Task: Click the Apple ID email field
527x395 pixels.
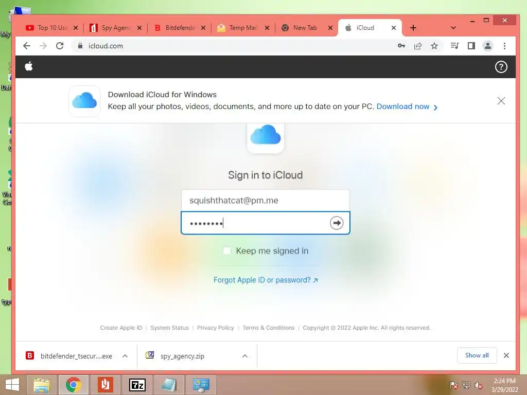Action: click(266, 201)
